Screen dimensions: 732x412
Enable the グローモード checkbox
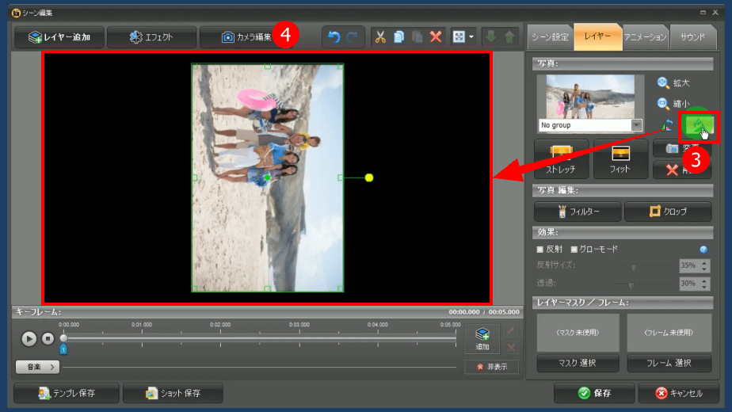pyautogui.click(x=574, y=250)
